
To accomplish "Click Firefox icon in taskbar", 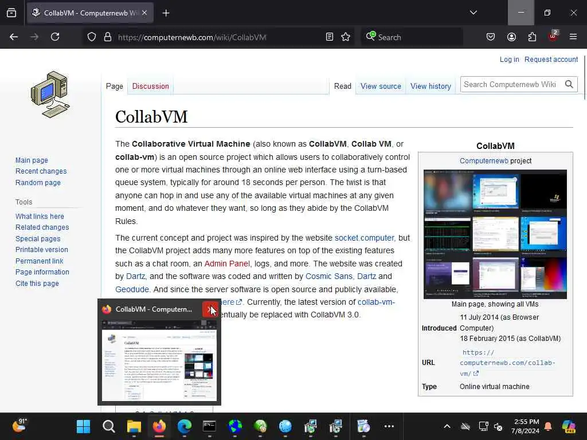I will [159, 426].
